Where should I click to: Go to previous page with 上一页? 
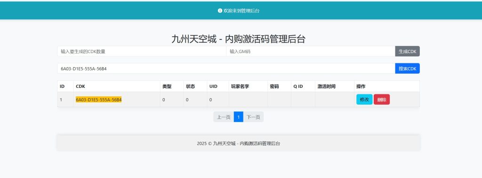coord(224,117)
